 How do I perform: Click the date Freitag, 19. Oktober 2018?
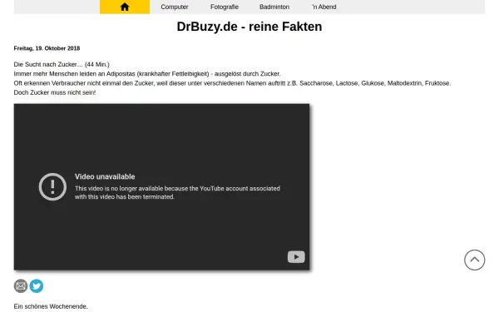tap(47, 48)
